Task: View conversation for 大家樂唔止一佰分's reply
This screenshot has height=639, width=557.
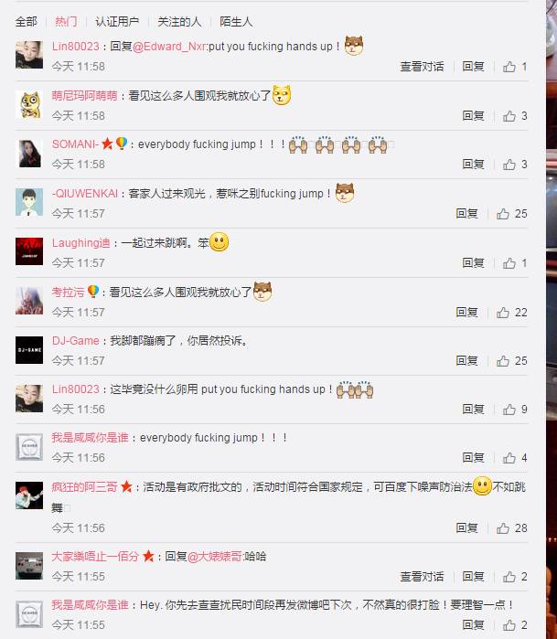Action: point(422,577)
